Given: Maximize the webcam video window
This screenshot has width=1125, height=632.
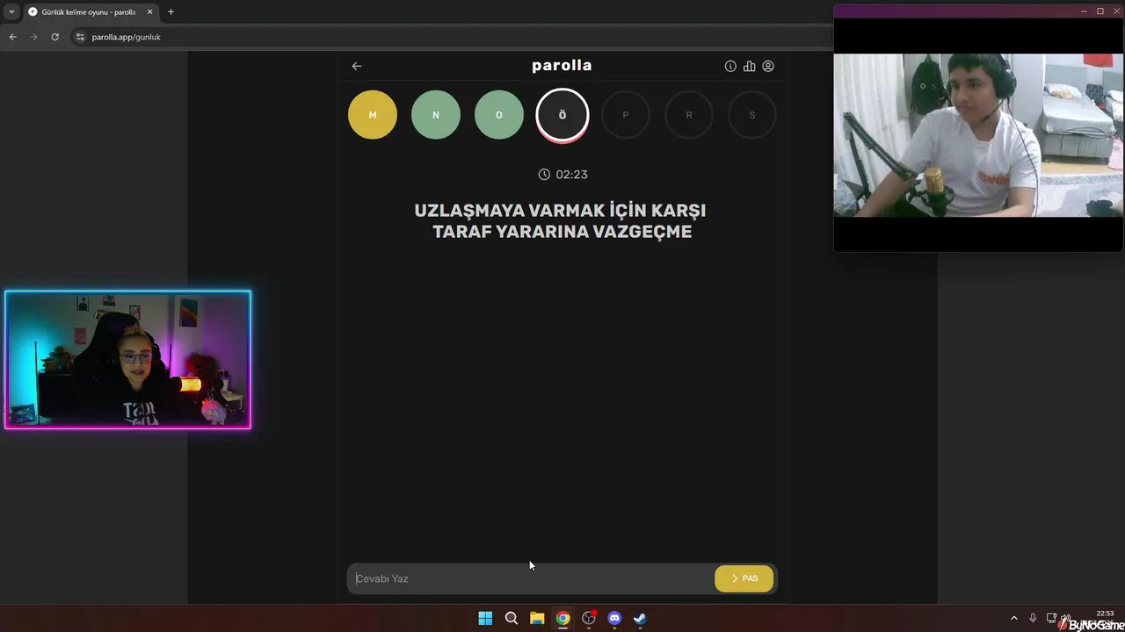Looking at the screenshot, I should click(1100, 11).
